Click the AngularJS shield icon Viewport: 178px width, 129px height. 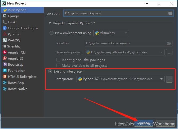pyautogui.click(x=5, y=58)
